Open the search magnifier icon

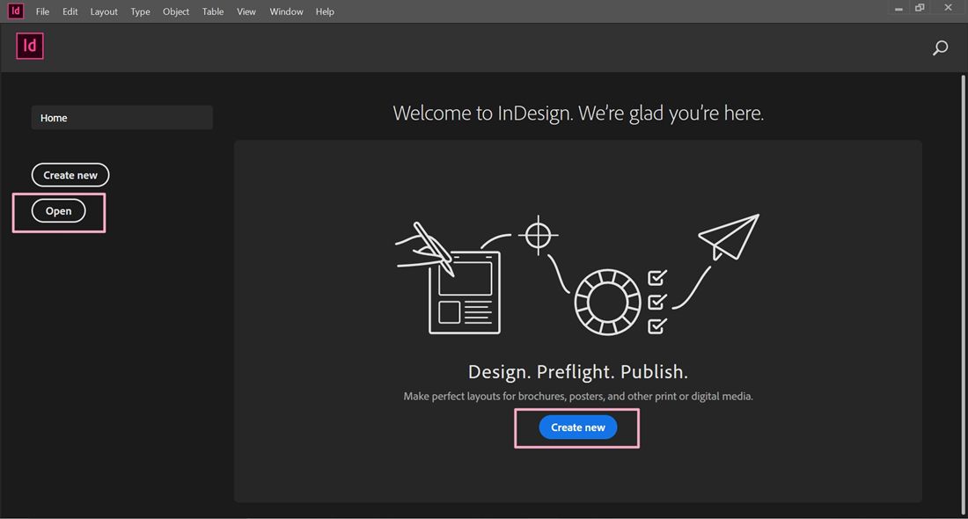pos(940,48)
